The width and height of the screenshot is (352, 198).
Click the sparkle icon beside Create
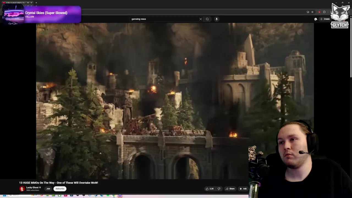click(316, 19)
